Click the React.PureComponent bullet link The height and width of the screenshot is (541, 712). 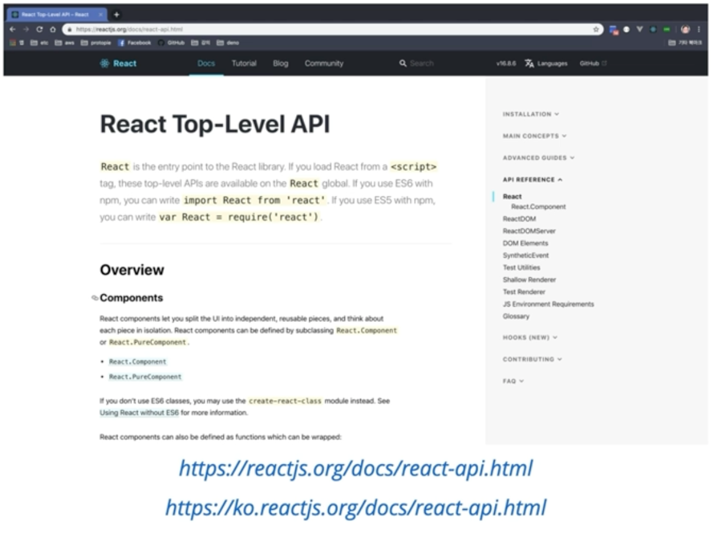[145, 376]
